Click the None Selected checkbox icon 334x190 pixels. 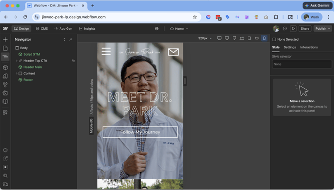point(274,40)
